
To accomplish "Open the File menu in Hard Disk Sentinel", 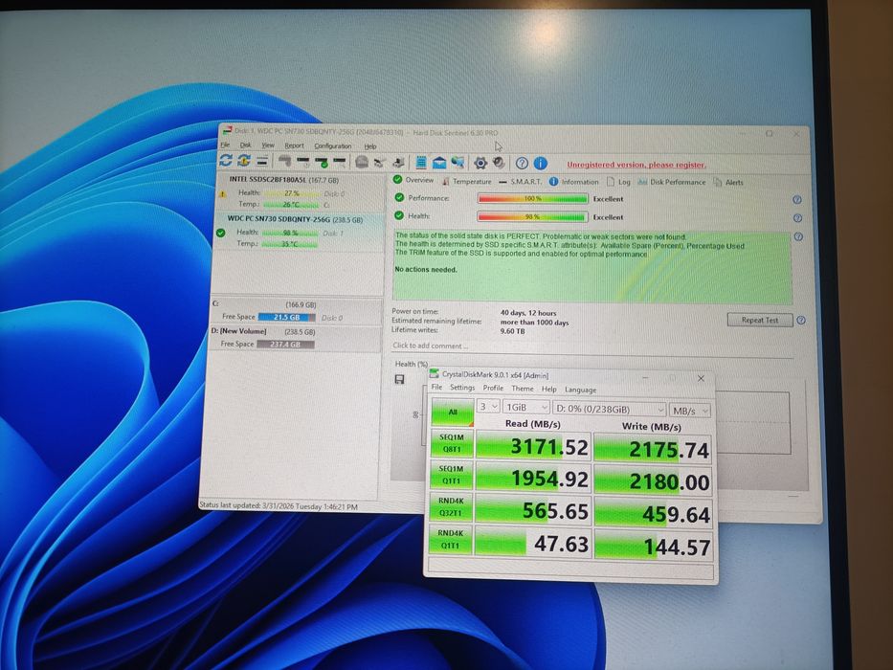I will tap(226, 145).
